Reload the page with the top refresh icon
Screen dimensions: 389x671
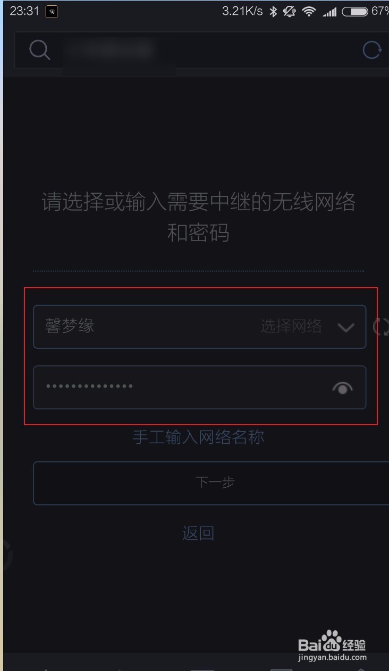pos(372,50)
